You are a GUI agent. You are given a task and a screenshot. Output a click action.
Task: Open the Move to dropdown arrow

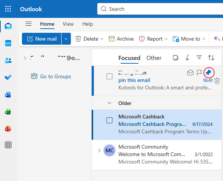click(x=204, y=39)
